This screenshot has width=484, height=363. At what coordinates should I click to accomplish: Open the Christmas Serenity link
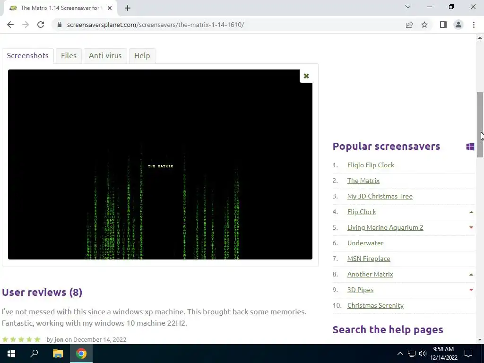[x=375, y=306]
